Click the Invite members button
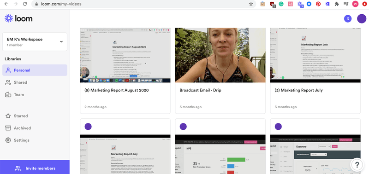 click(35, 168)
